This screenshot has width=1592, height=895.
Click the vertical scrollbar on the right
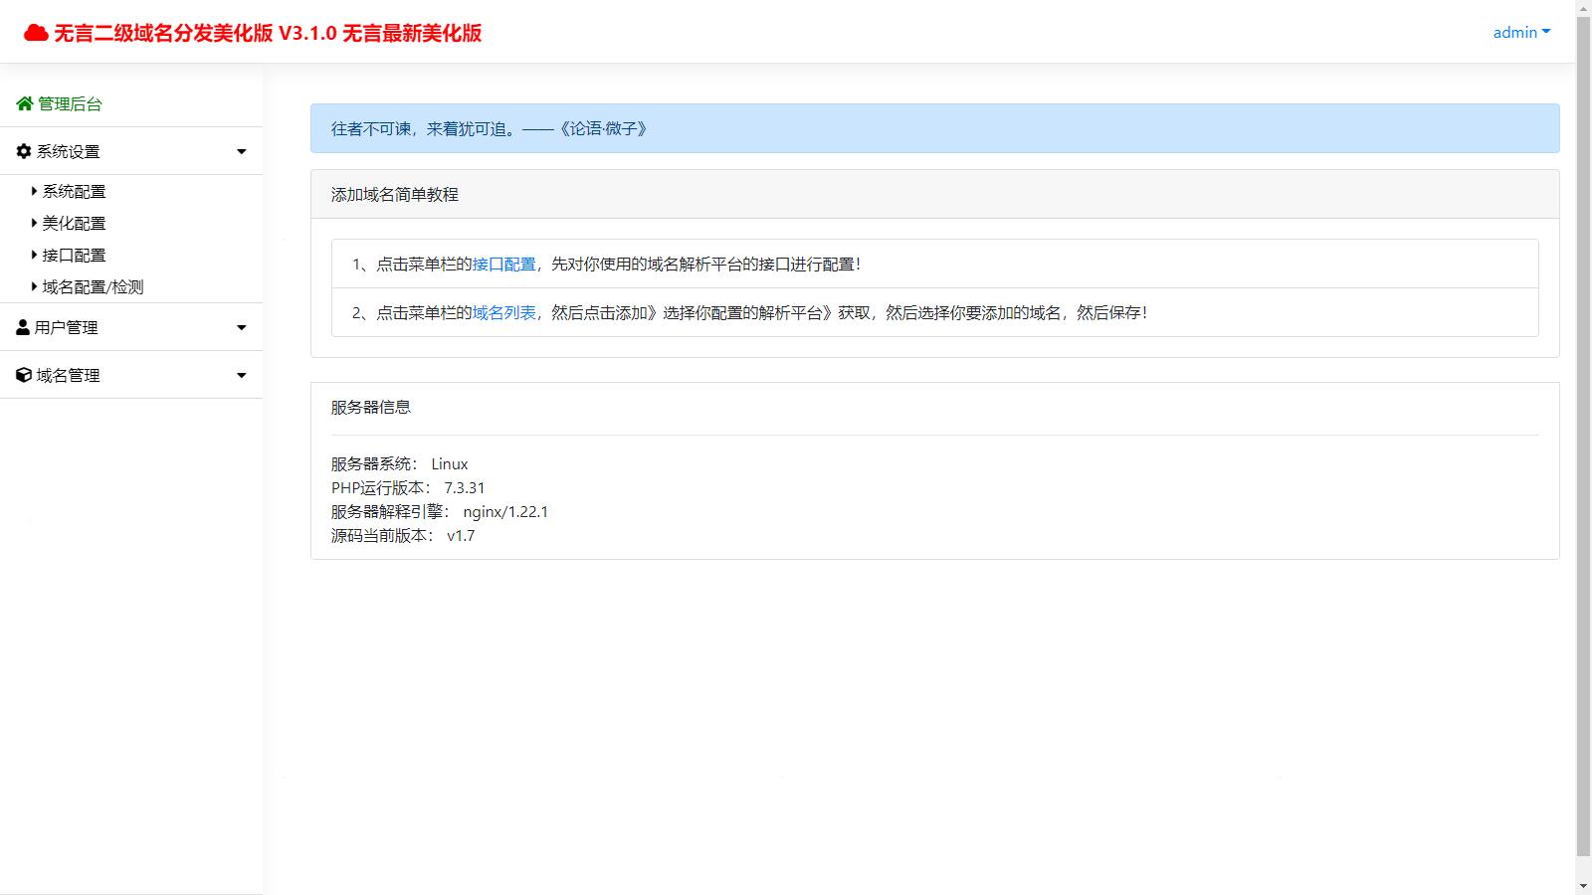click(1584, 447)
